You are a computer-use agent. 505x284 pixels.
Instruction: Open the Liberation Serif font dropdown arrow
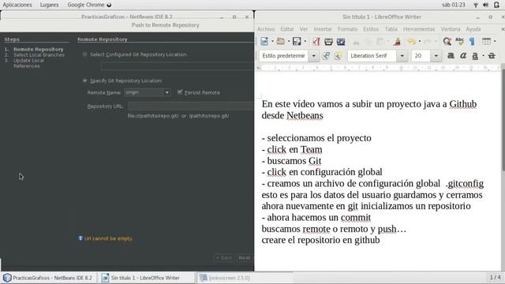click(402, 56)
